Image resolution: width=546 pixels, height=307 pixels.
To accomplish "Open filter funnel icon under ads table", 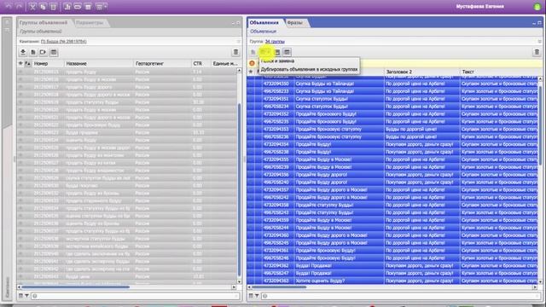I will [257, 296].
